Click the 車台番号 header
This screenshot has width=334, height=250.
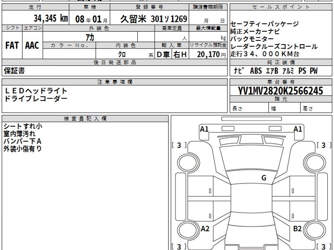[x=281, y=82]
